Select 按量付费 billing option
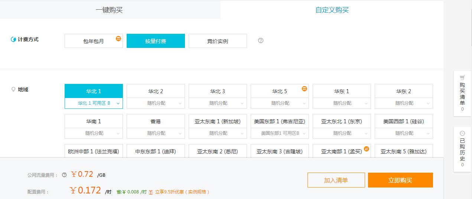This screenshot has height=199, width=472. [156, 41]
